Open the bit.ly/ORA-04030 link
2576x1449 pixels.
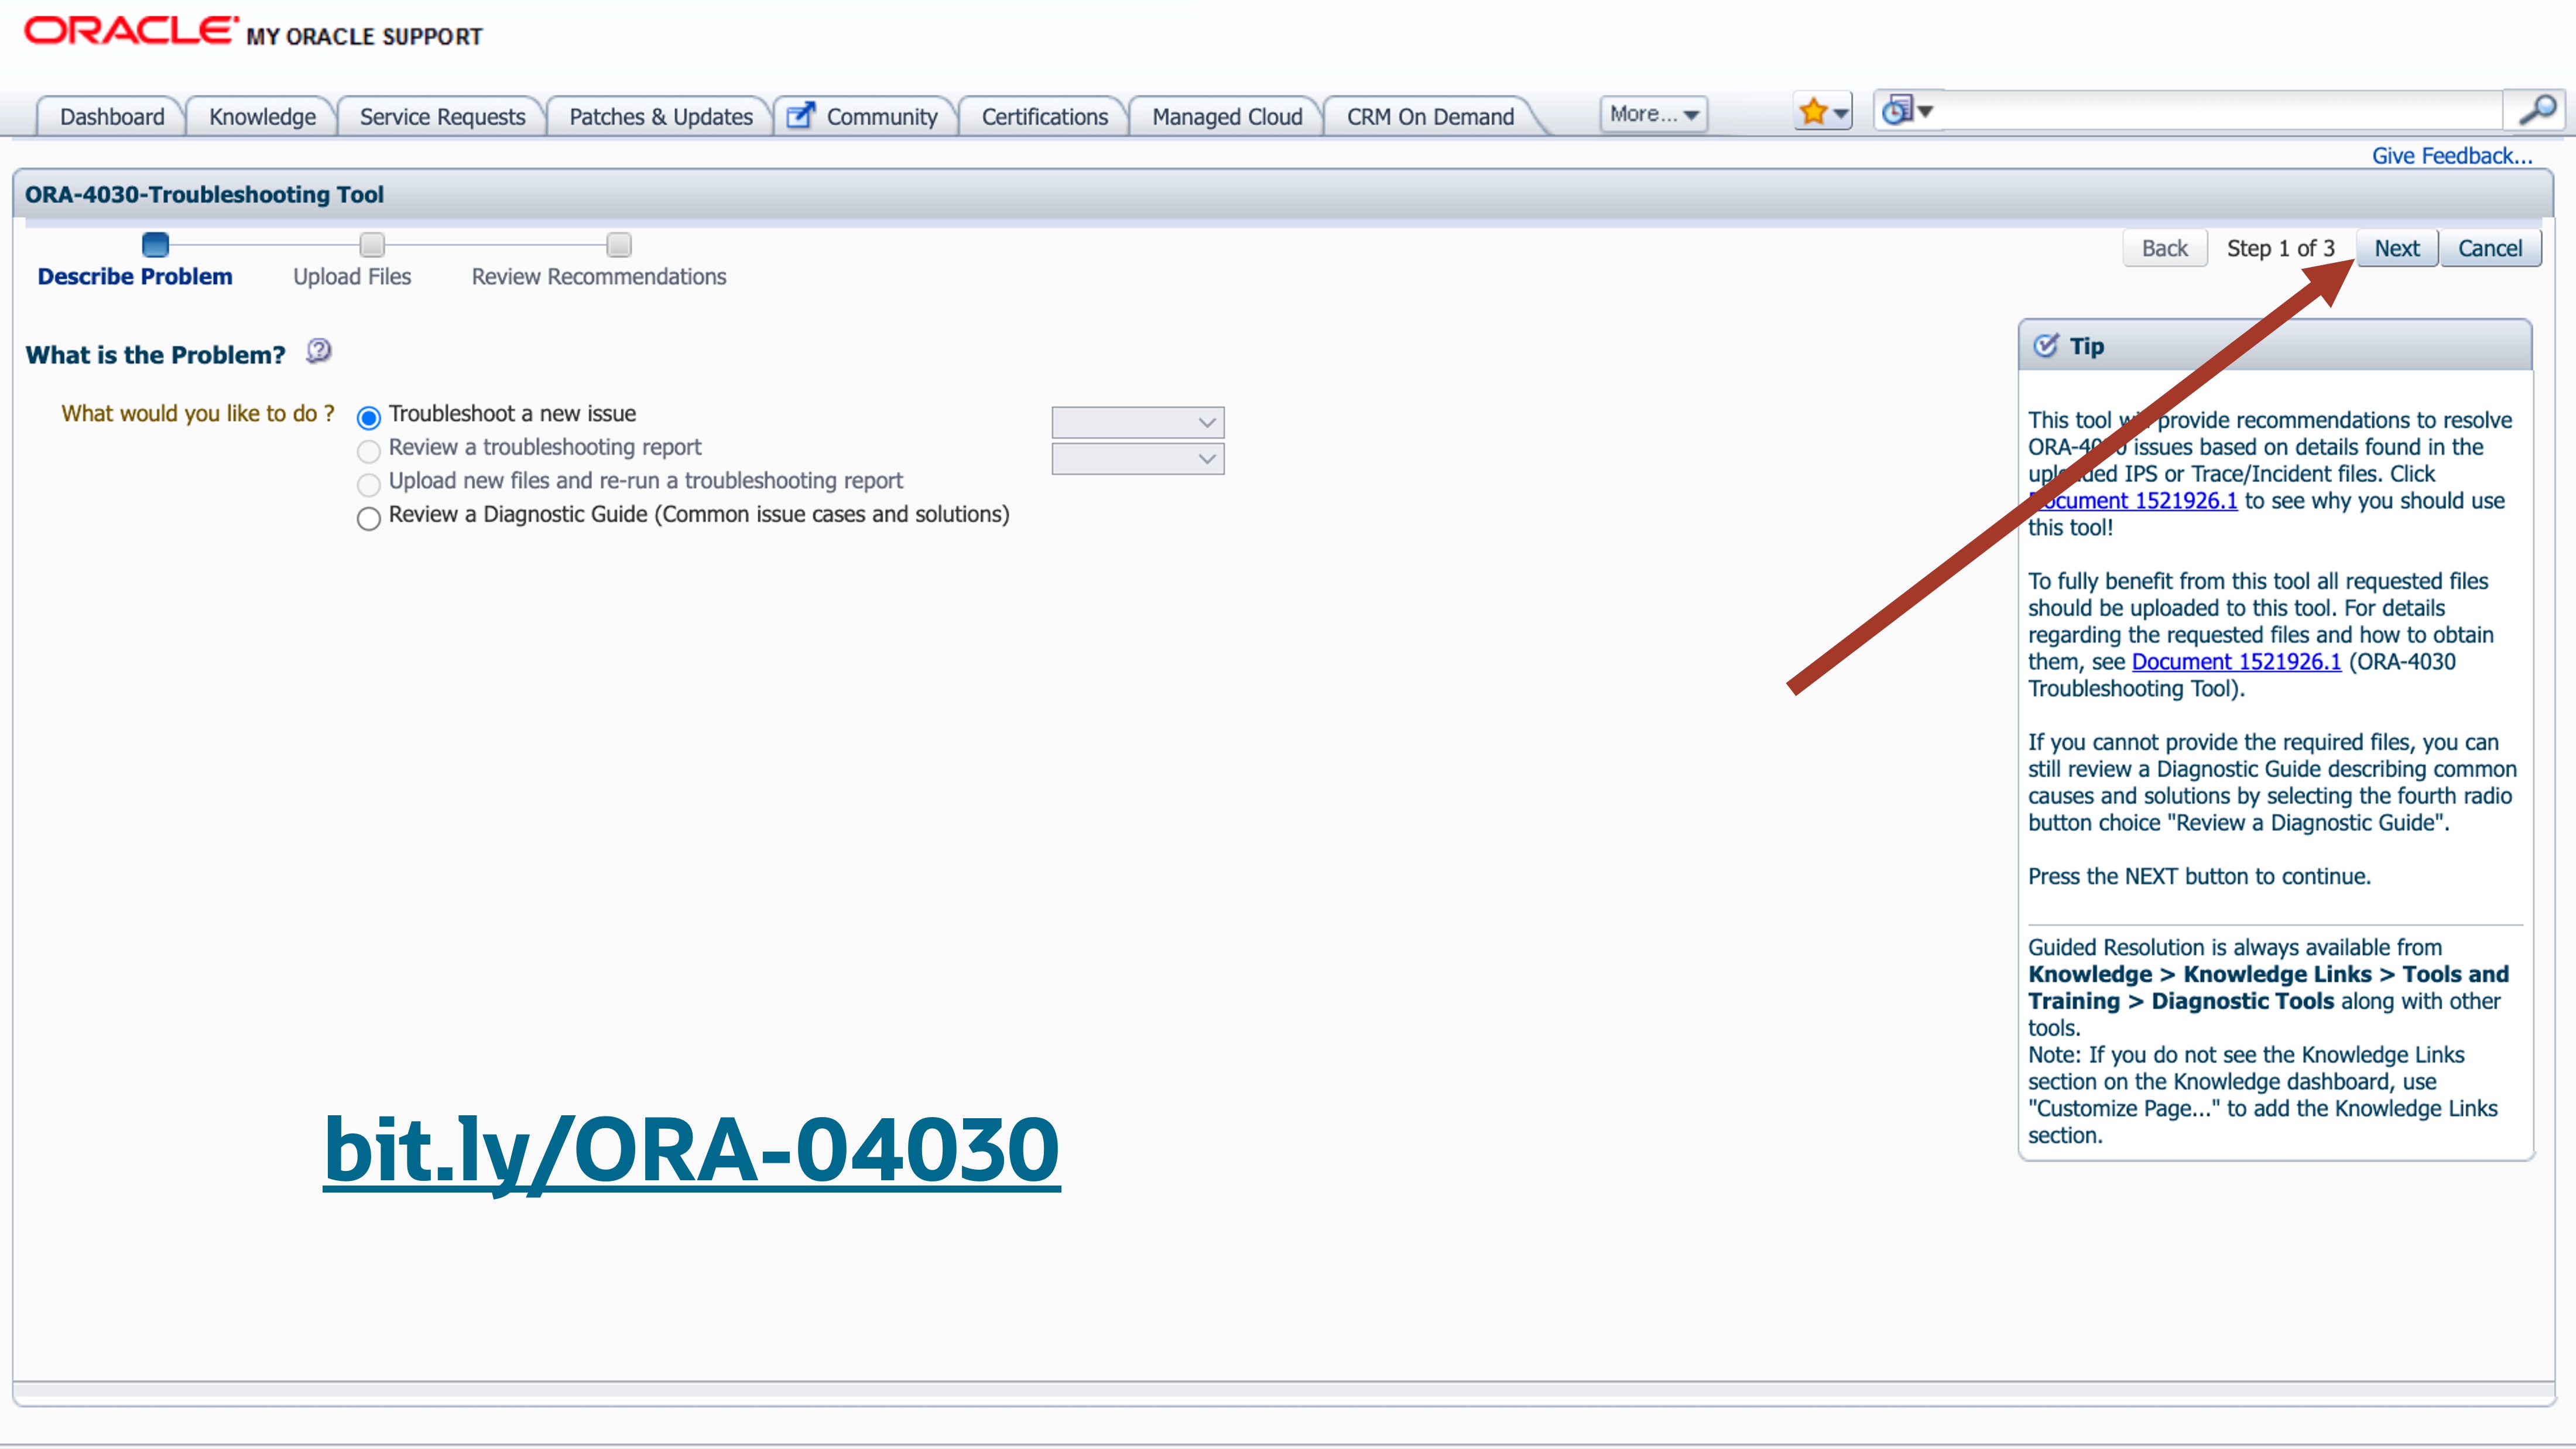point(690,1148)
